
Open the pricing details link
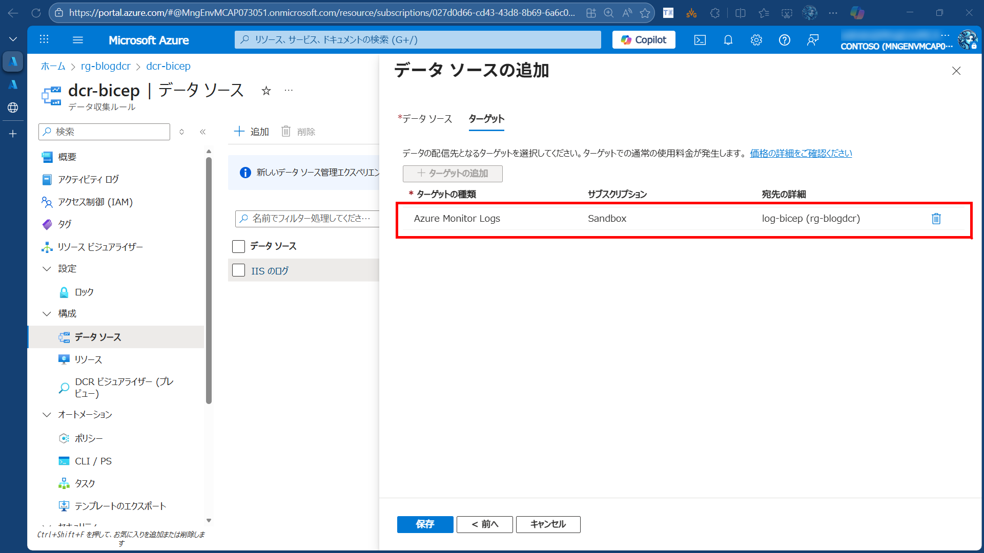pyautogui.click(x=801, y=153)
